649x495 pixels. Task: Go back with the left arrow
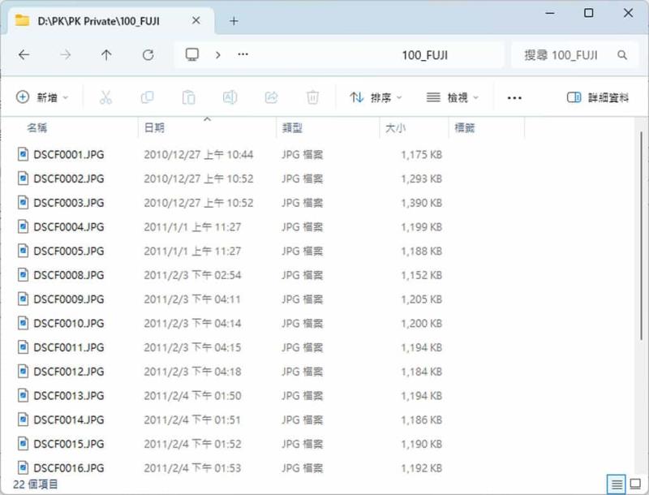pyautogui.click(x=24, y=54)
